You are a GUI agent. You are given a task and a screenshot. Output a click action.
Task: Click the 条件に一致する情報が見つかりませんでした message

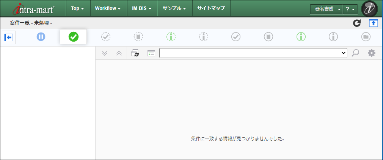(238, 139)
